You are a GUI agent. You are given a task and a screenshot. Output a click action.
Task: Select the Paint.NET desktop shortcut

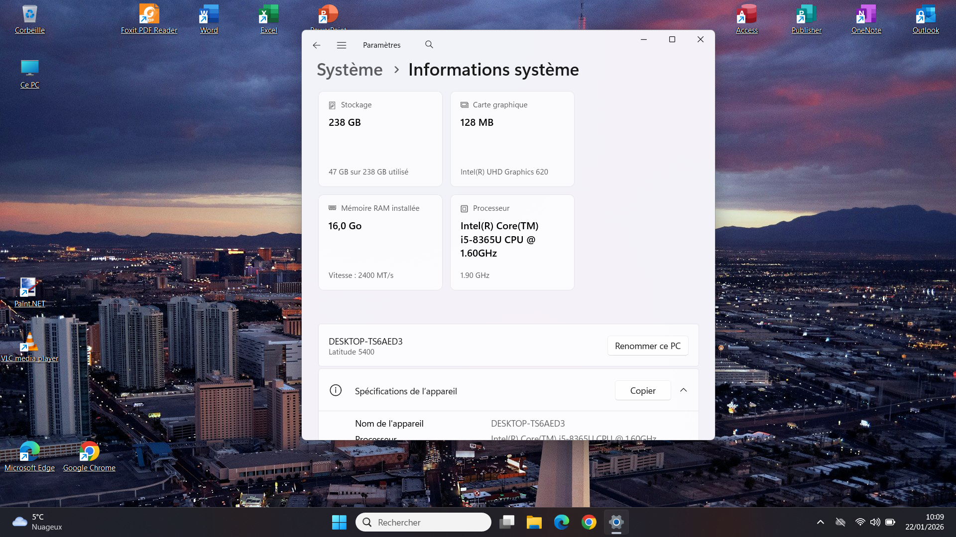[x=30, y=293]
